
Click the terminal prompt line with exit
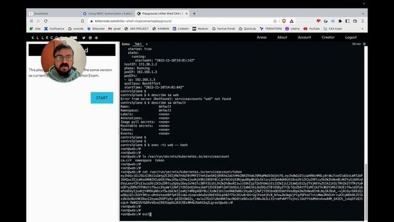(x=135, y=214)
